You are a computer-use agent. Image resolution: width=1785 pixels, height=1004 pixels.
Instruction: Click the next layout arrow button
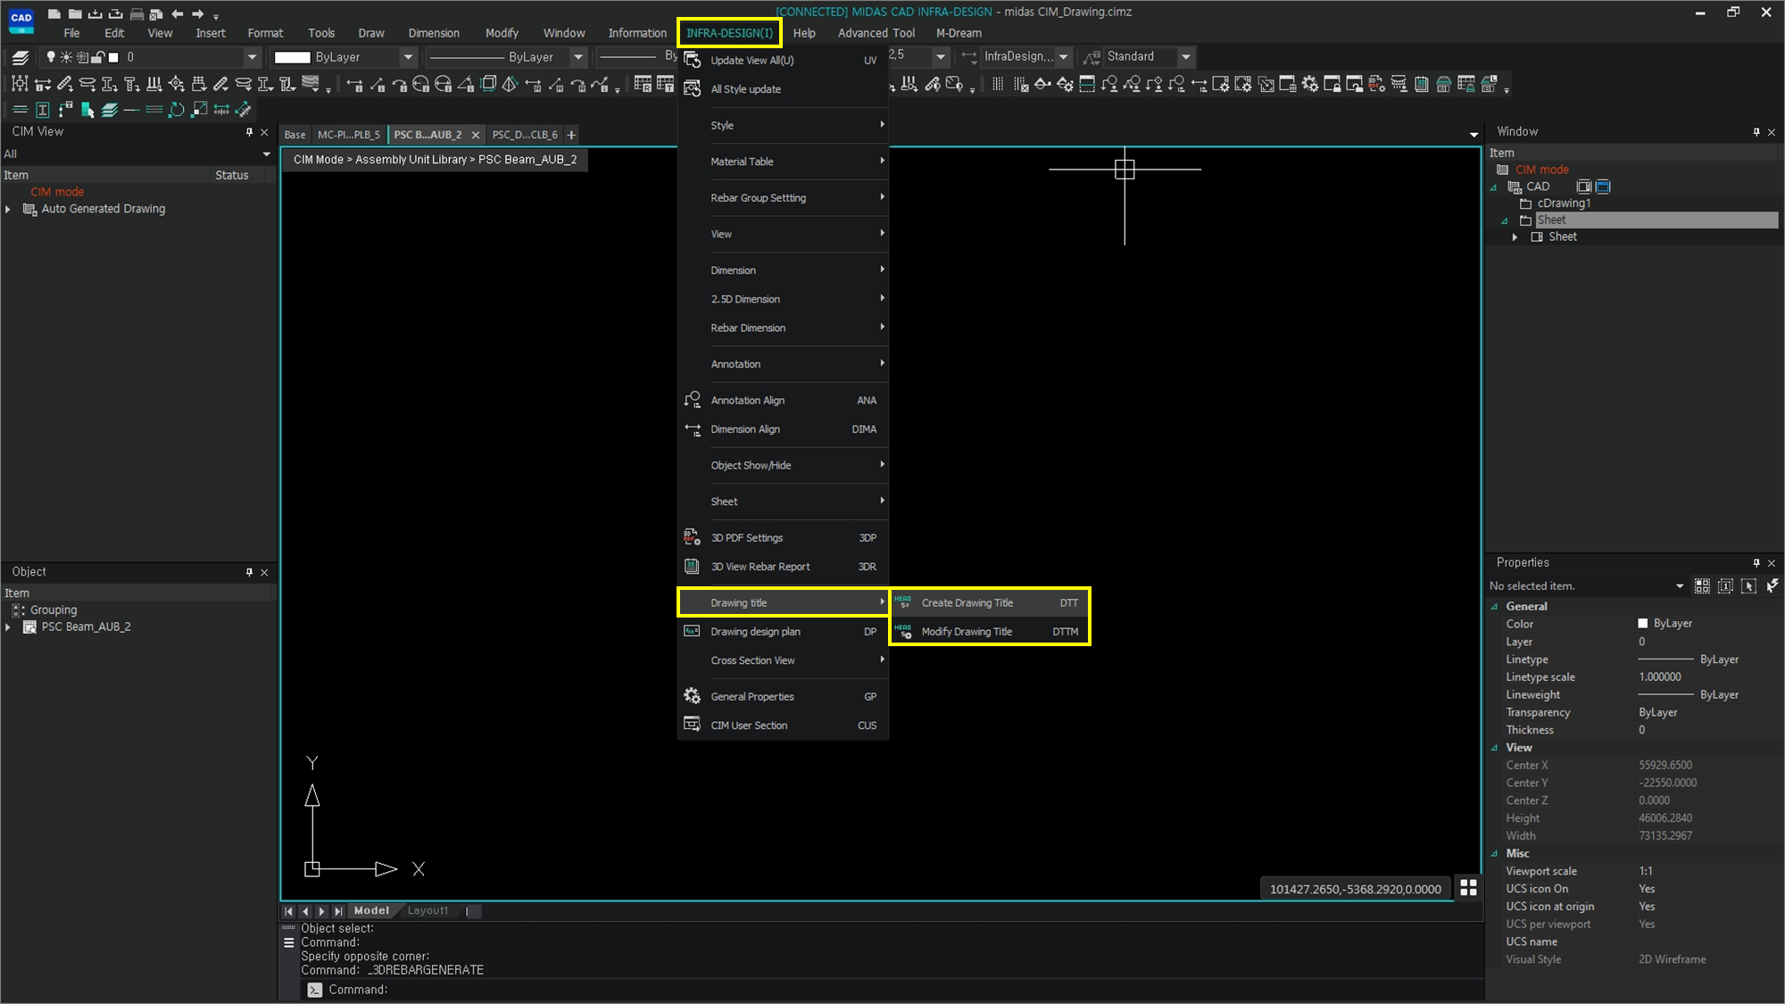(321, 910)
